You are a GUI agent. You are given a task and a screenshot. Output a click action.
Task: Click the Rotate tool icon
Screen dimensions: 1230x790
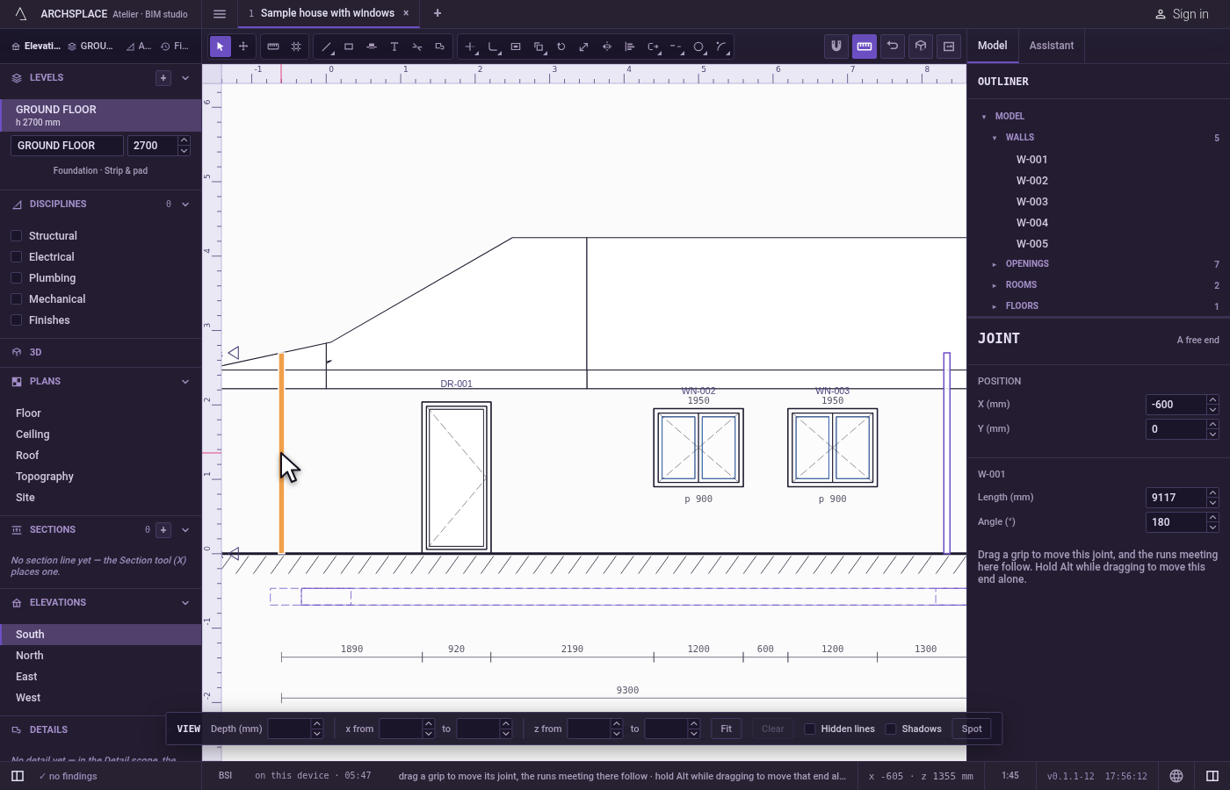(x=561, y=47)
